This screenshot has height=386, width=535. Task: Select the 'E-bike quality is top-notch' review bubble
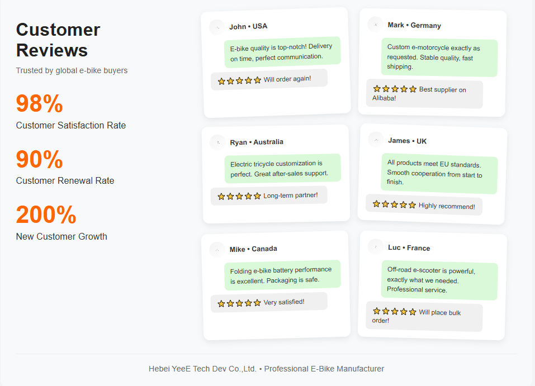(x=282, y=52)
